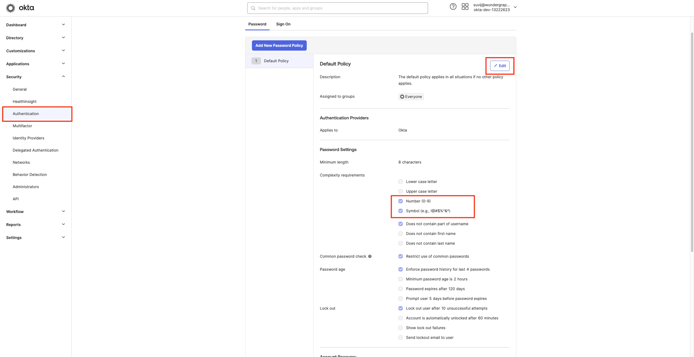Enable Send lockout email to user

[400, 337]
